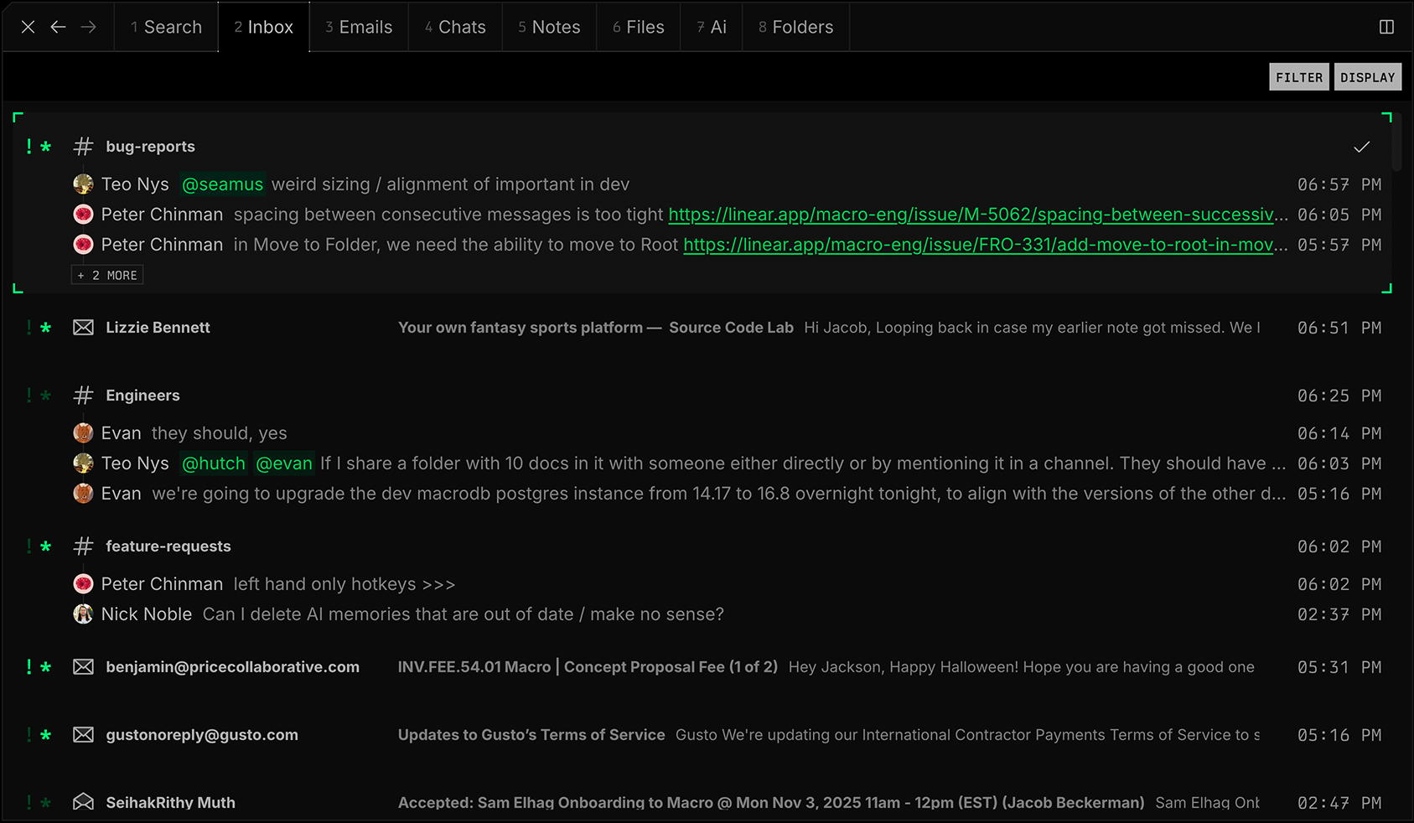1414x823 pixels.
Task: Click opened-envelope icon for SeihakRithy Muth
Action: 83,802
